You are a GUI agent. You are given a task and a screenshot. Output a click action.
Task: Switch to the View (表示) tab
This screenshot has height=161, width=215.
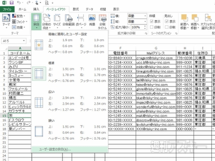click(116, 9)
